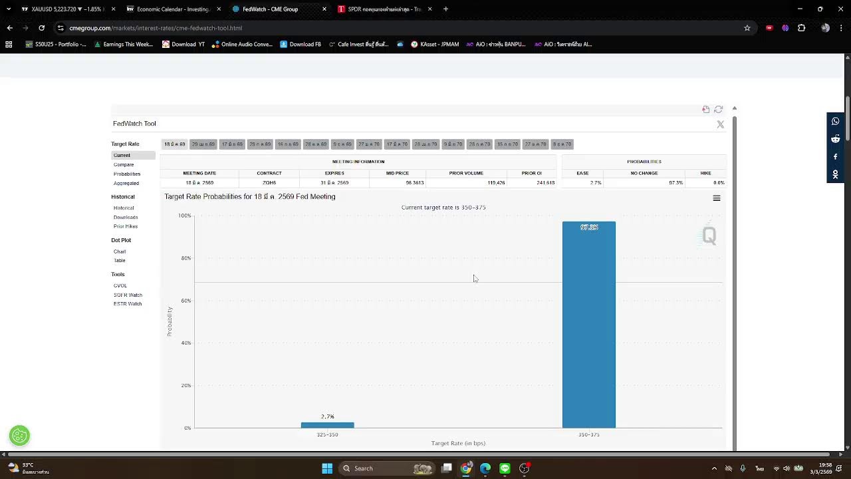851x479 pixels.
Task: Click the purple extension icon in Chrome toolbar
Action: [x=785, y=28]
